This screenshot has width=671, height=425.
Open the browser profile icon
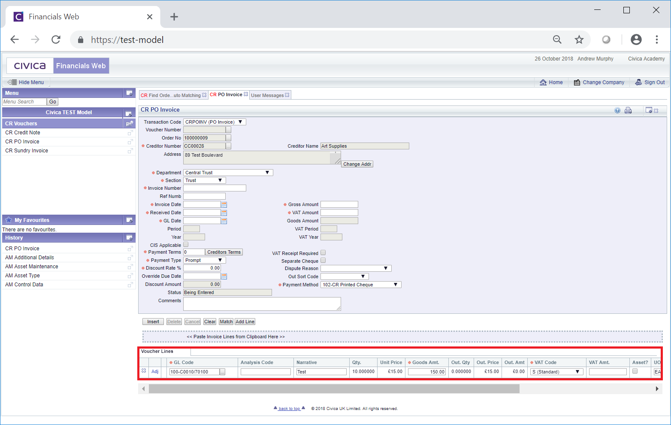point(636,40)
